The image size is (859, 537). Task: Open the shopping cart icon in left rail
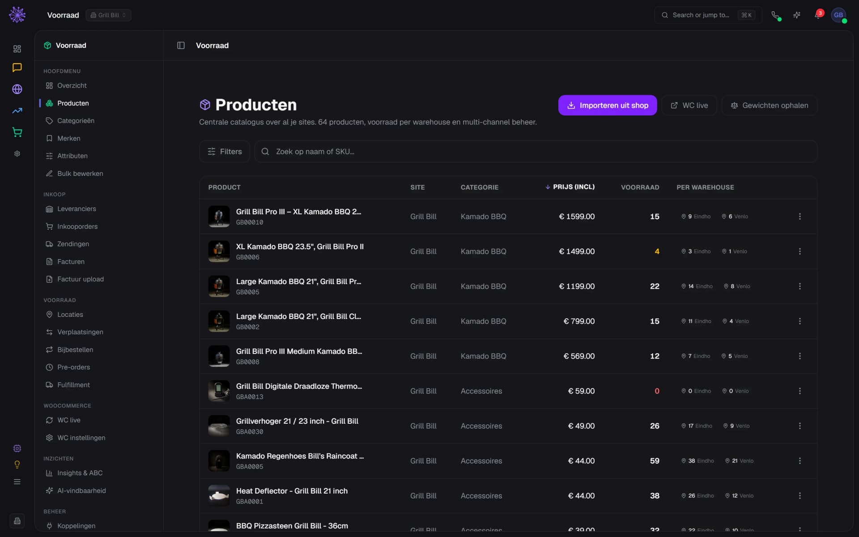pyautogui.click(x=17, y=132)
